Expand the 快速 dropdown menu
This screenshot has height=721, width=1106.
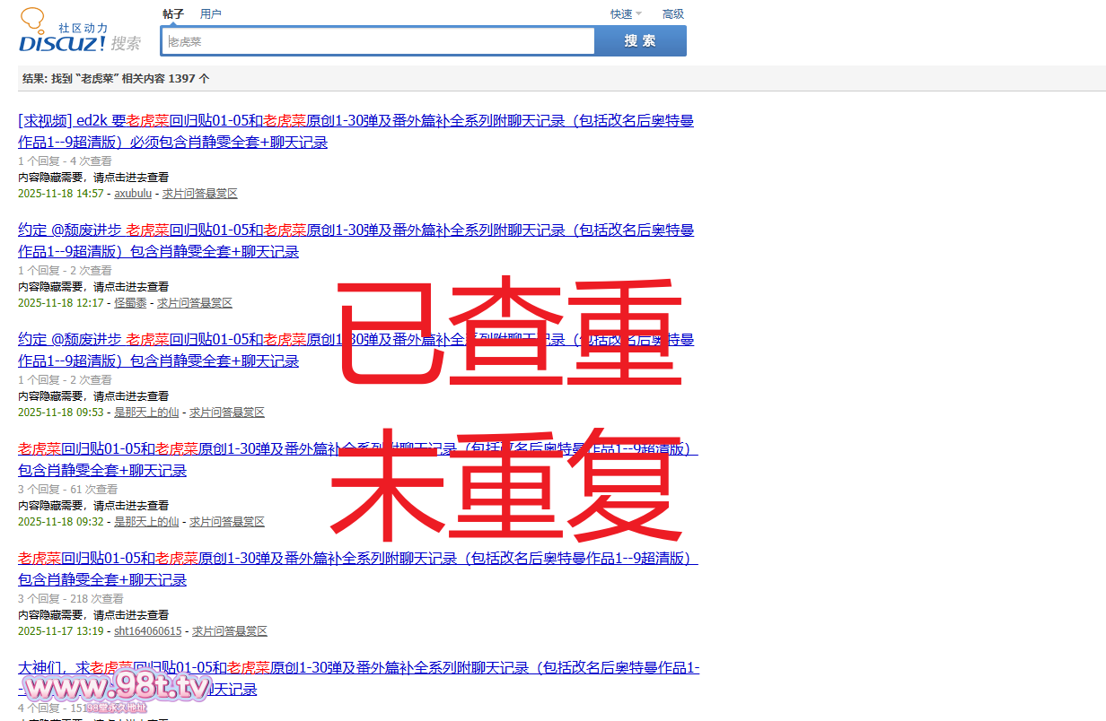[x=626, y=13]
